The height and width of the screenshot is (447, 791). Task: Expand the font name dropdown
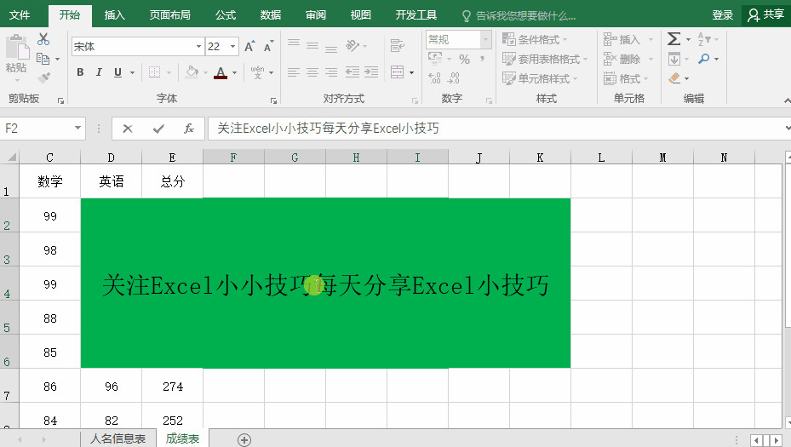[198, 47]
